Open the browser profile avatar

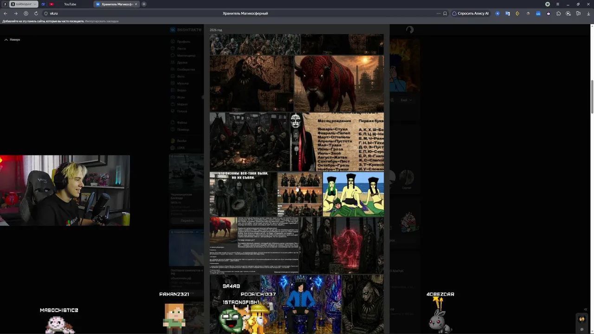pos(548,4)
